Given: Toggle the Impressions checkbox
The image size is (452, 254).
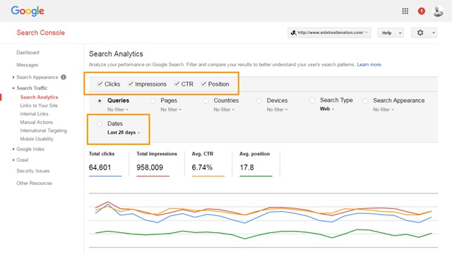Looking at the screenshot, I should tap(130, 84).
